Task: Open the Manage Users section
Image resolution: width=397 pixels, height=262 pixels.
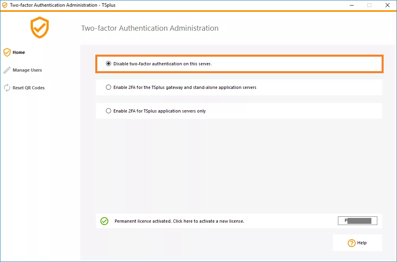Action: pos(28,70)
